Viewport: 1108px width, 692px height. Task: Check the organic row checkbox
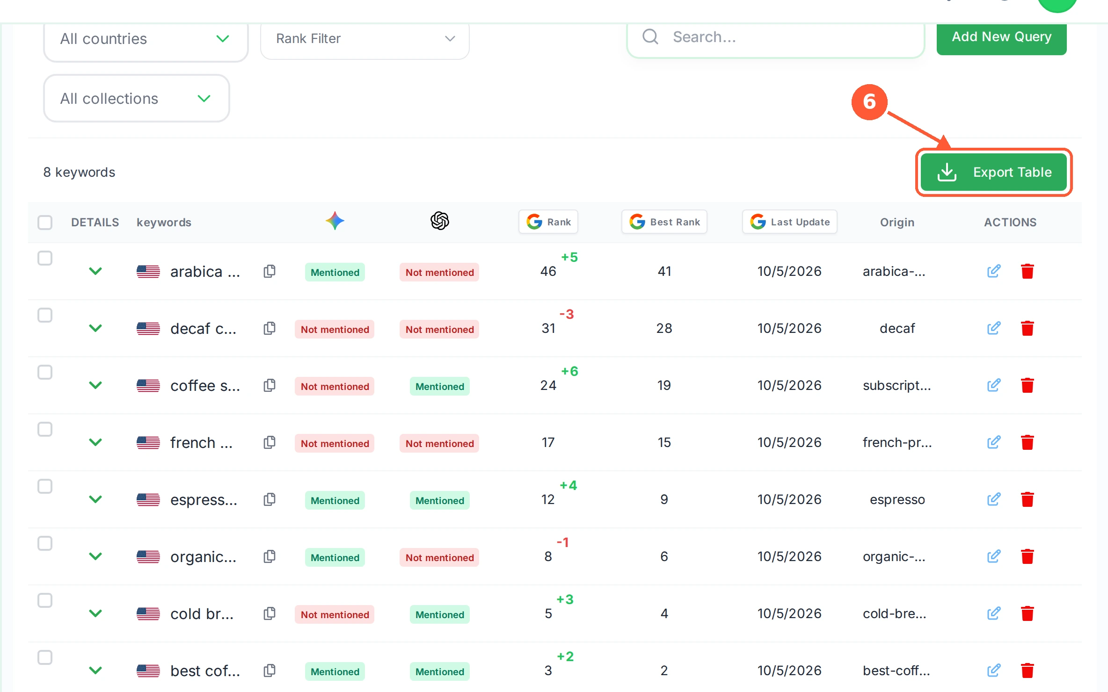point(45,543)
